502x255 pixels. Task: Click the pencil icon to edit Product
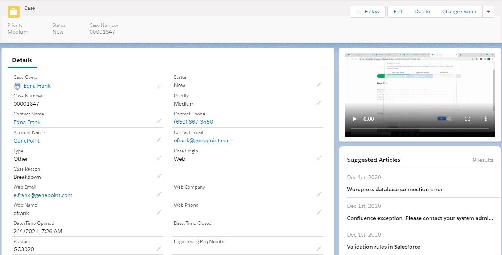(159, 249)
